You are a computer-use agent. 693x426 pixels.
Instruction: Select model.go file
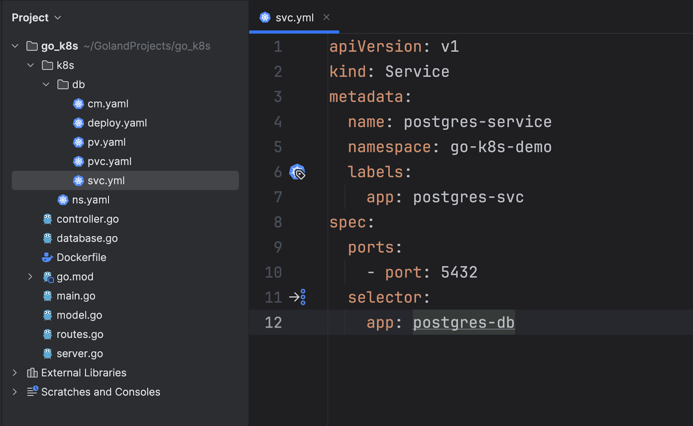(x=80, y=315)
